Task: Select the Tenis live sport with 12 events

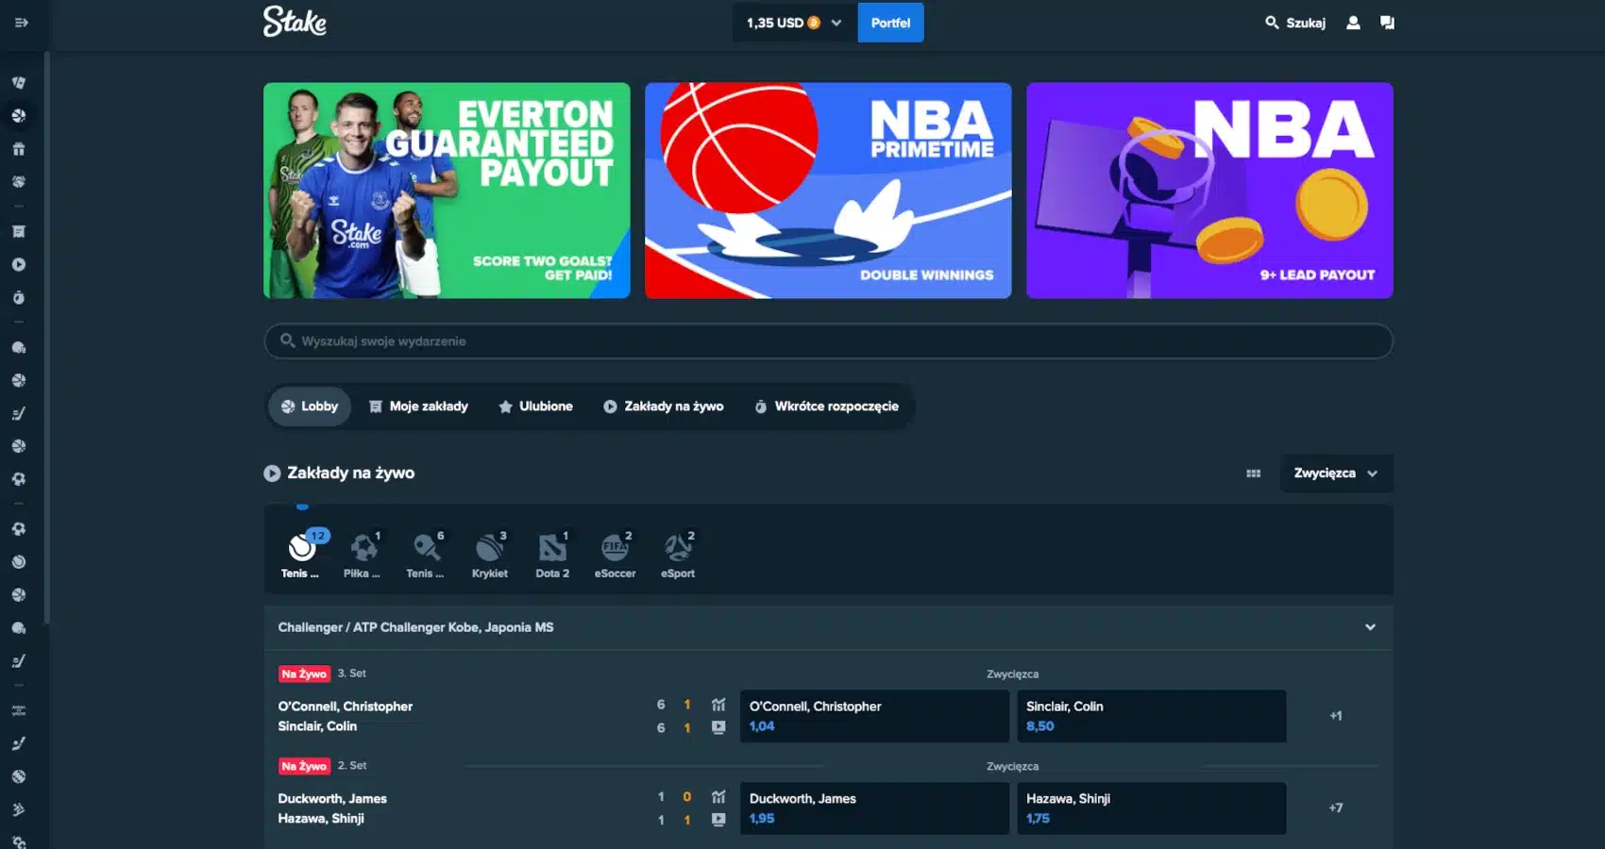Action: coord(301,555)
